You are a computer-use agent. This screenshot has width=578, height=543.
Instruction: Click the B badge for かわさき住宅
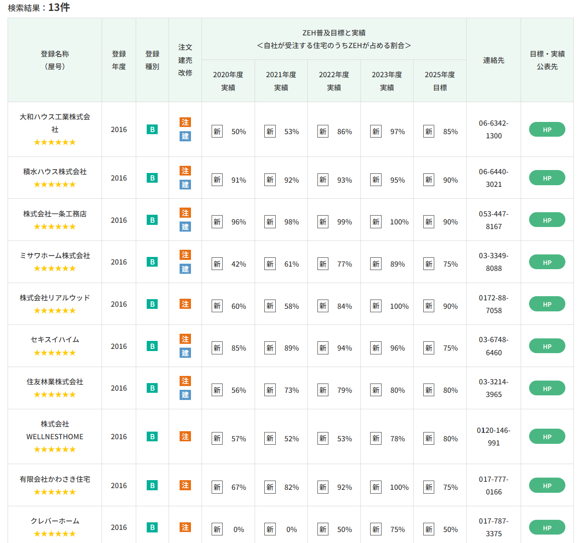[x=152, y=486]
